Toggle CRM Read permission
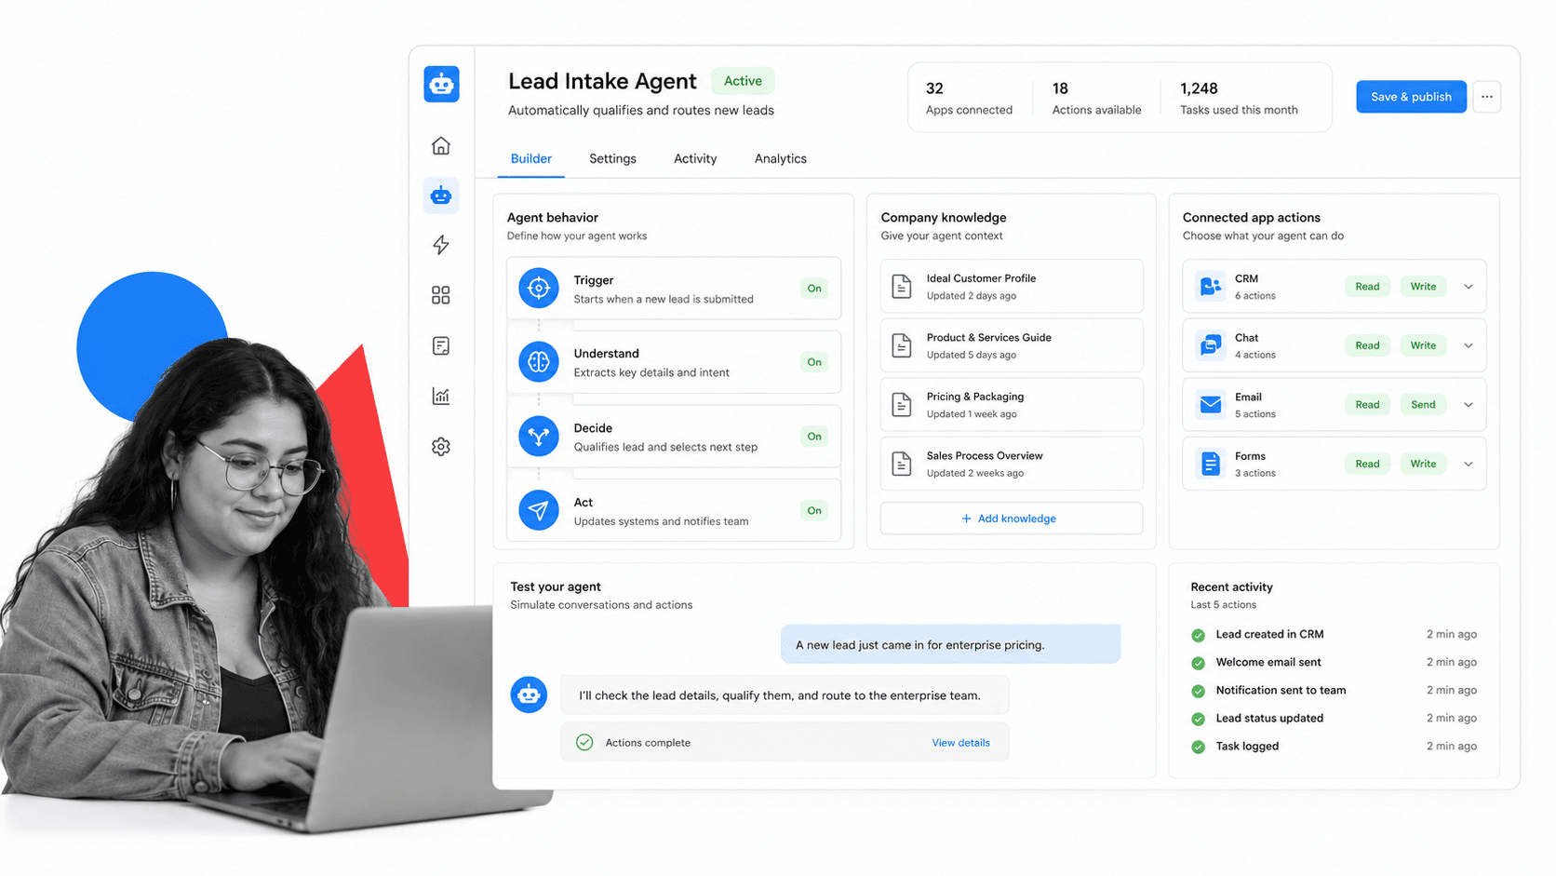This screenshot has width=1556, height=876. [1367, 287]
